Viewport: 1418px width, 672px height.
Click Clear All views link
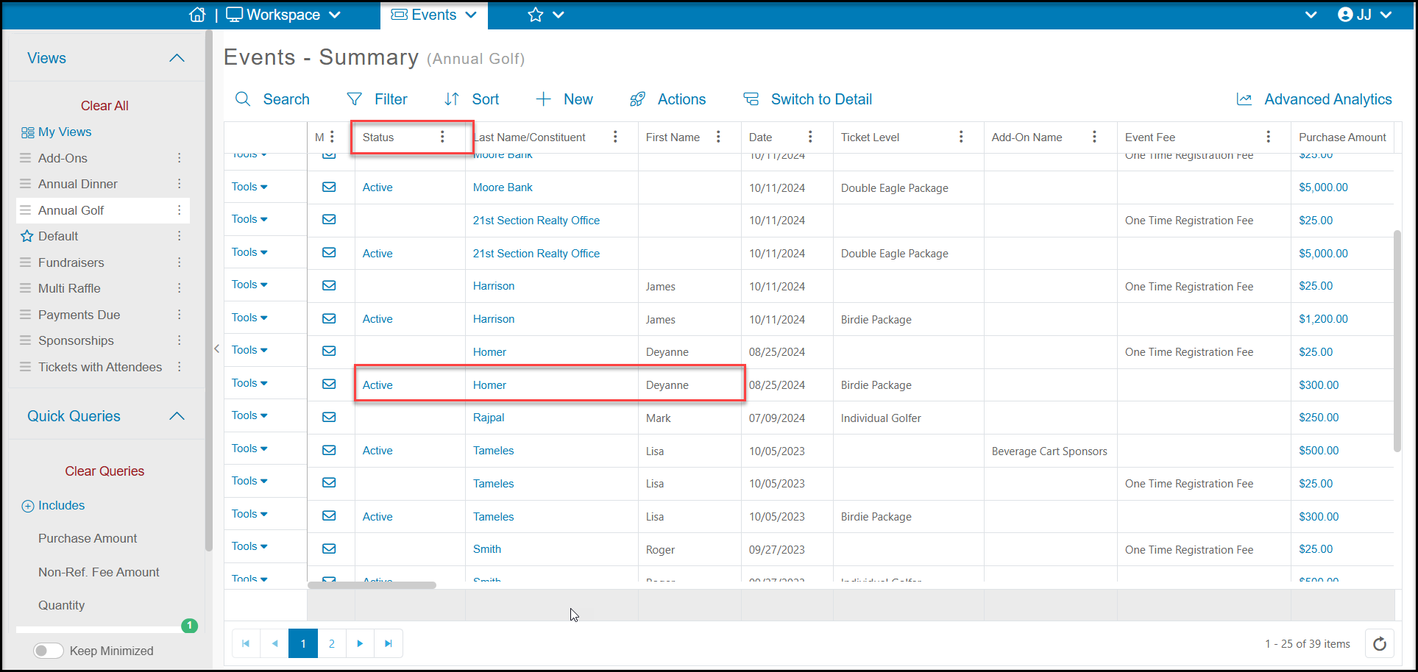point(104,106)
